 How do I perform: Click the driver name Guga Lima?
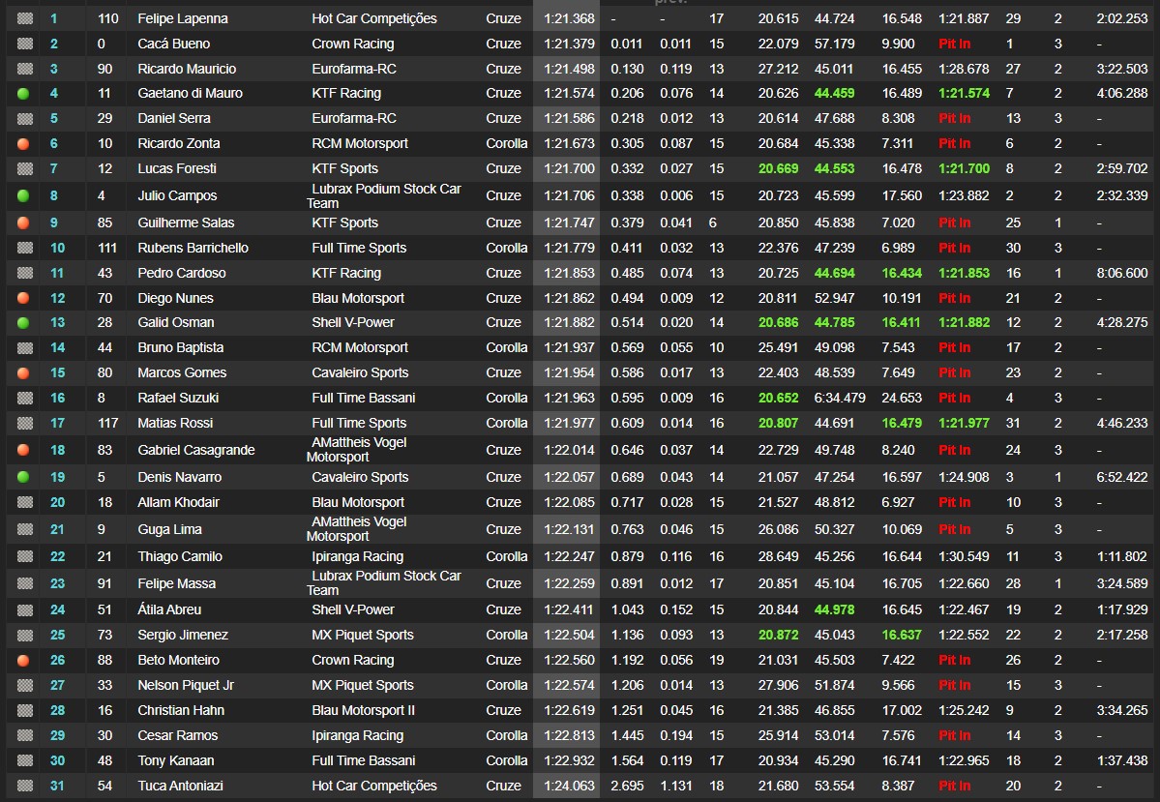pos(169,530)
